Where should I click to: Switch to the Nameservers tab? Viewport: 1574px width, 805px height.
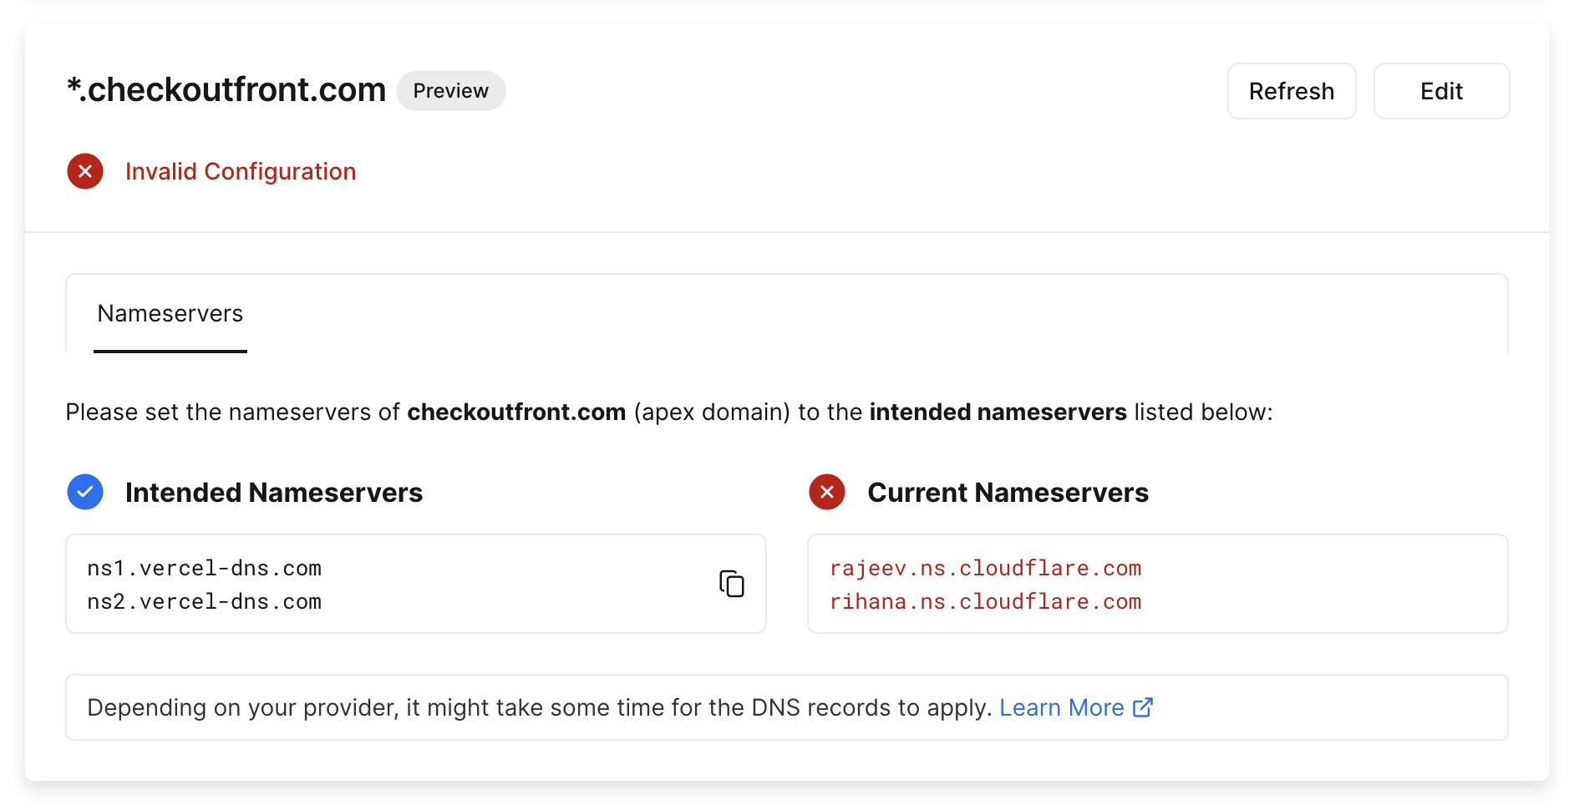[170, 313]
